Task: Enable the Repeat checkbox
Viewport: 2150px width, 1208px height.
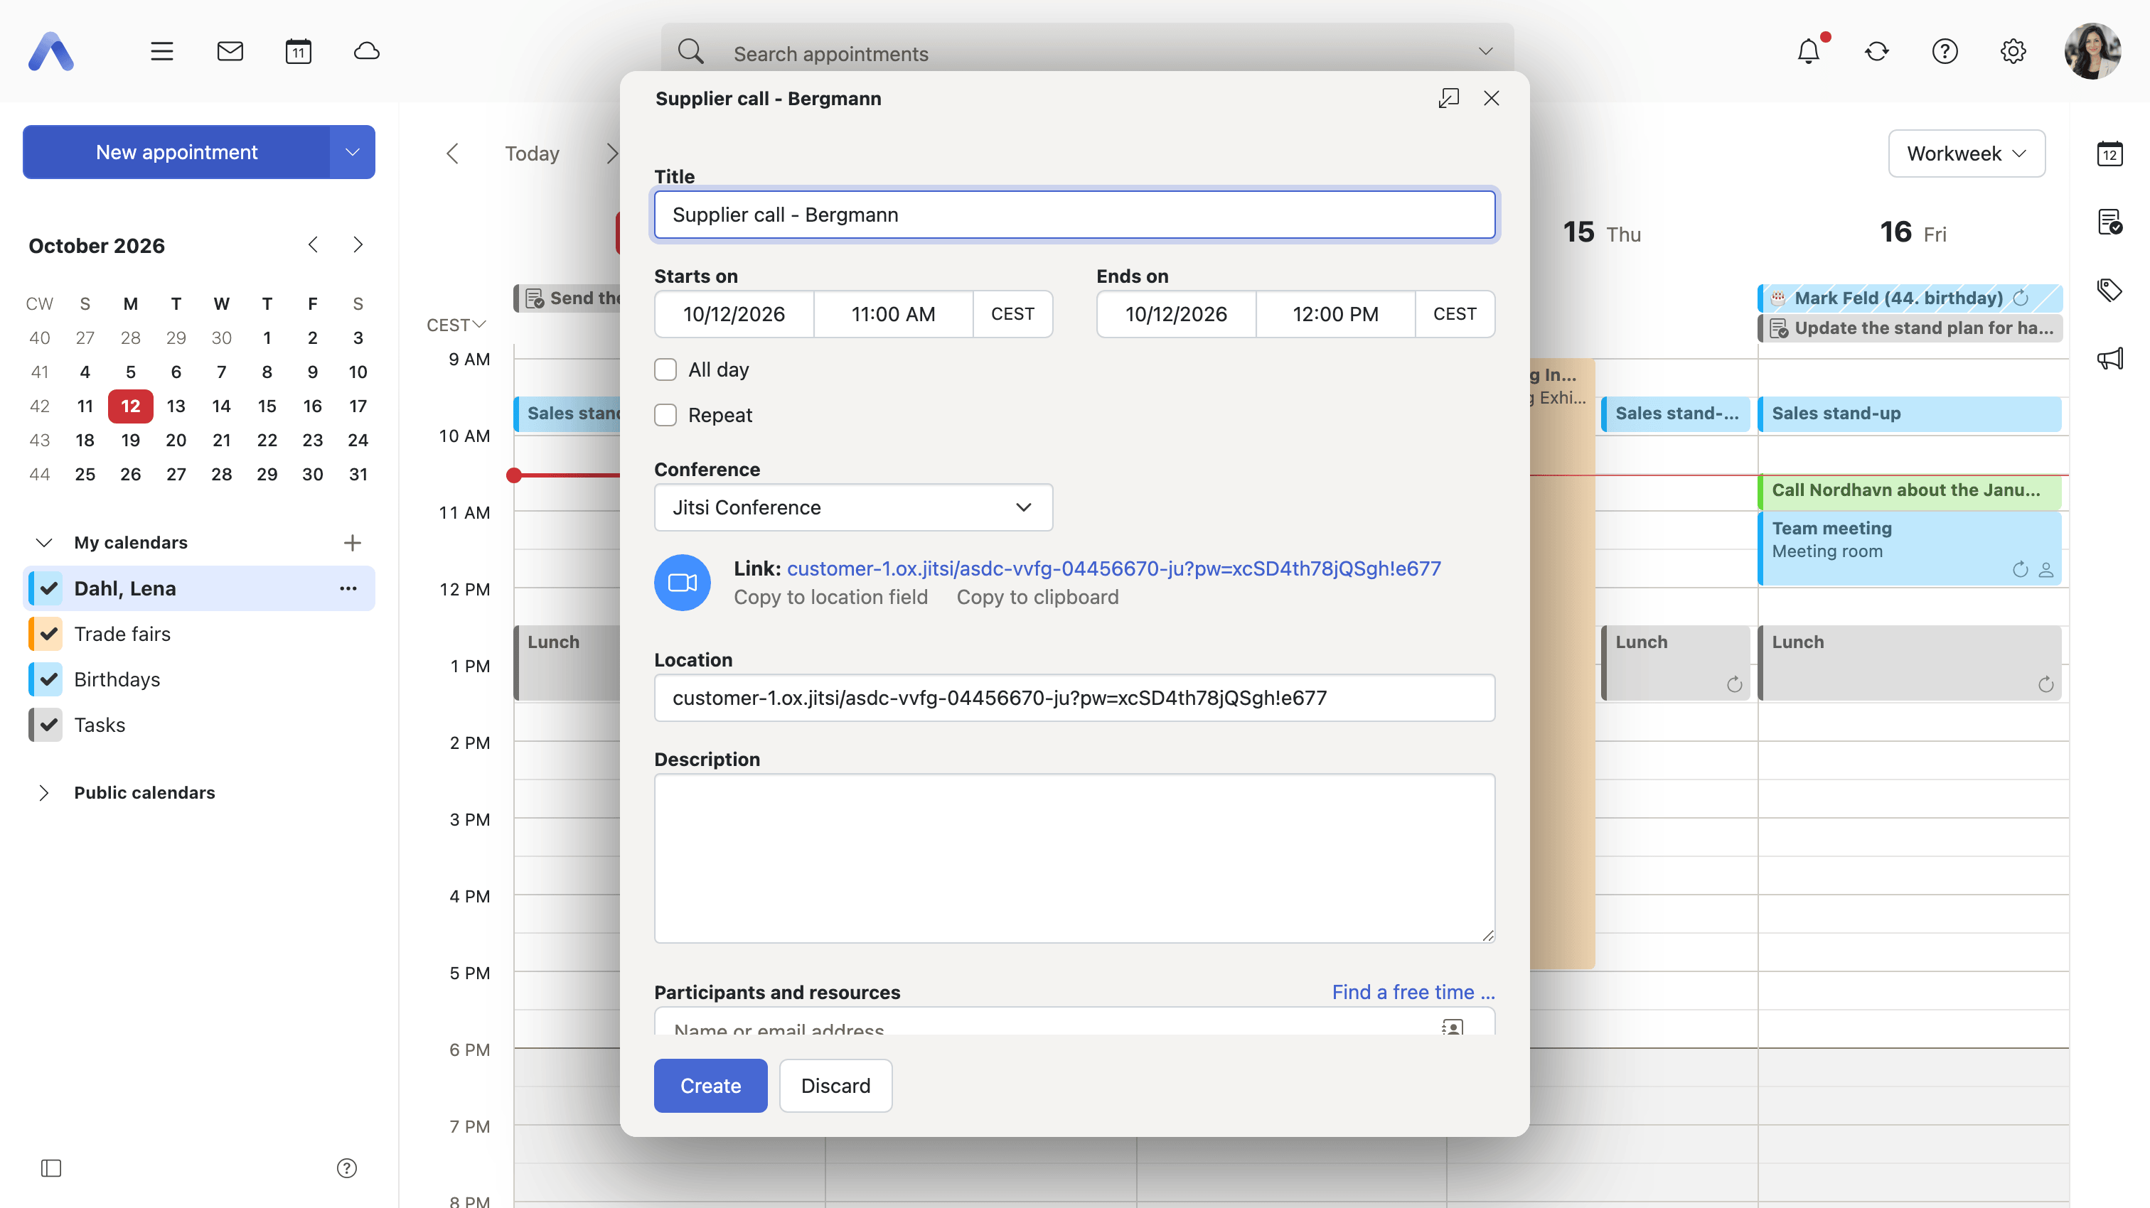Action: coord(665,414)
